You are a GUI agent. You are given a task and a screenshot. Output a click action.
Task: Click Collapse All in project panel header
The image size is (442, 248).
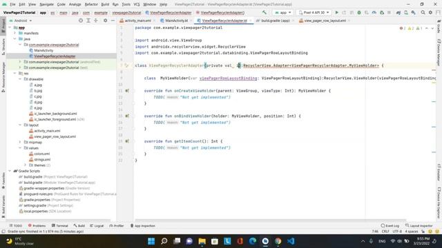click(x=96, y=21)
